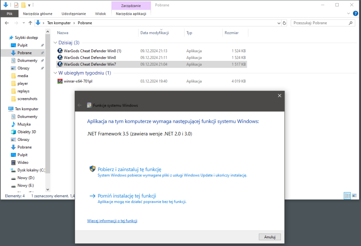This screenshot has height=246, width=361.
Task: Switch to details view in status bar
Action: click(x=348, y=196)
